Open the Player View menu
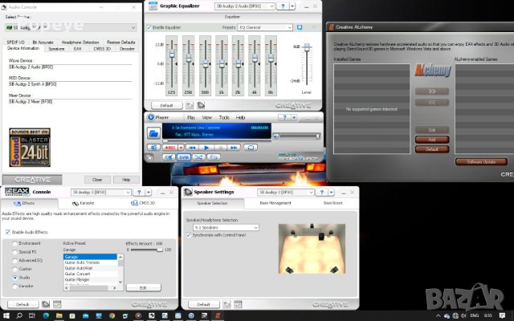 tap(207, 117)
